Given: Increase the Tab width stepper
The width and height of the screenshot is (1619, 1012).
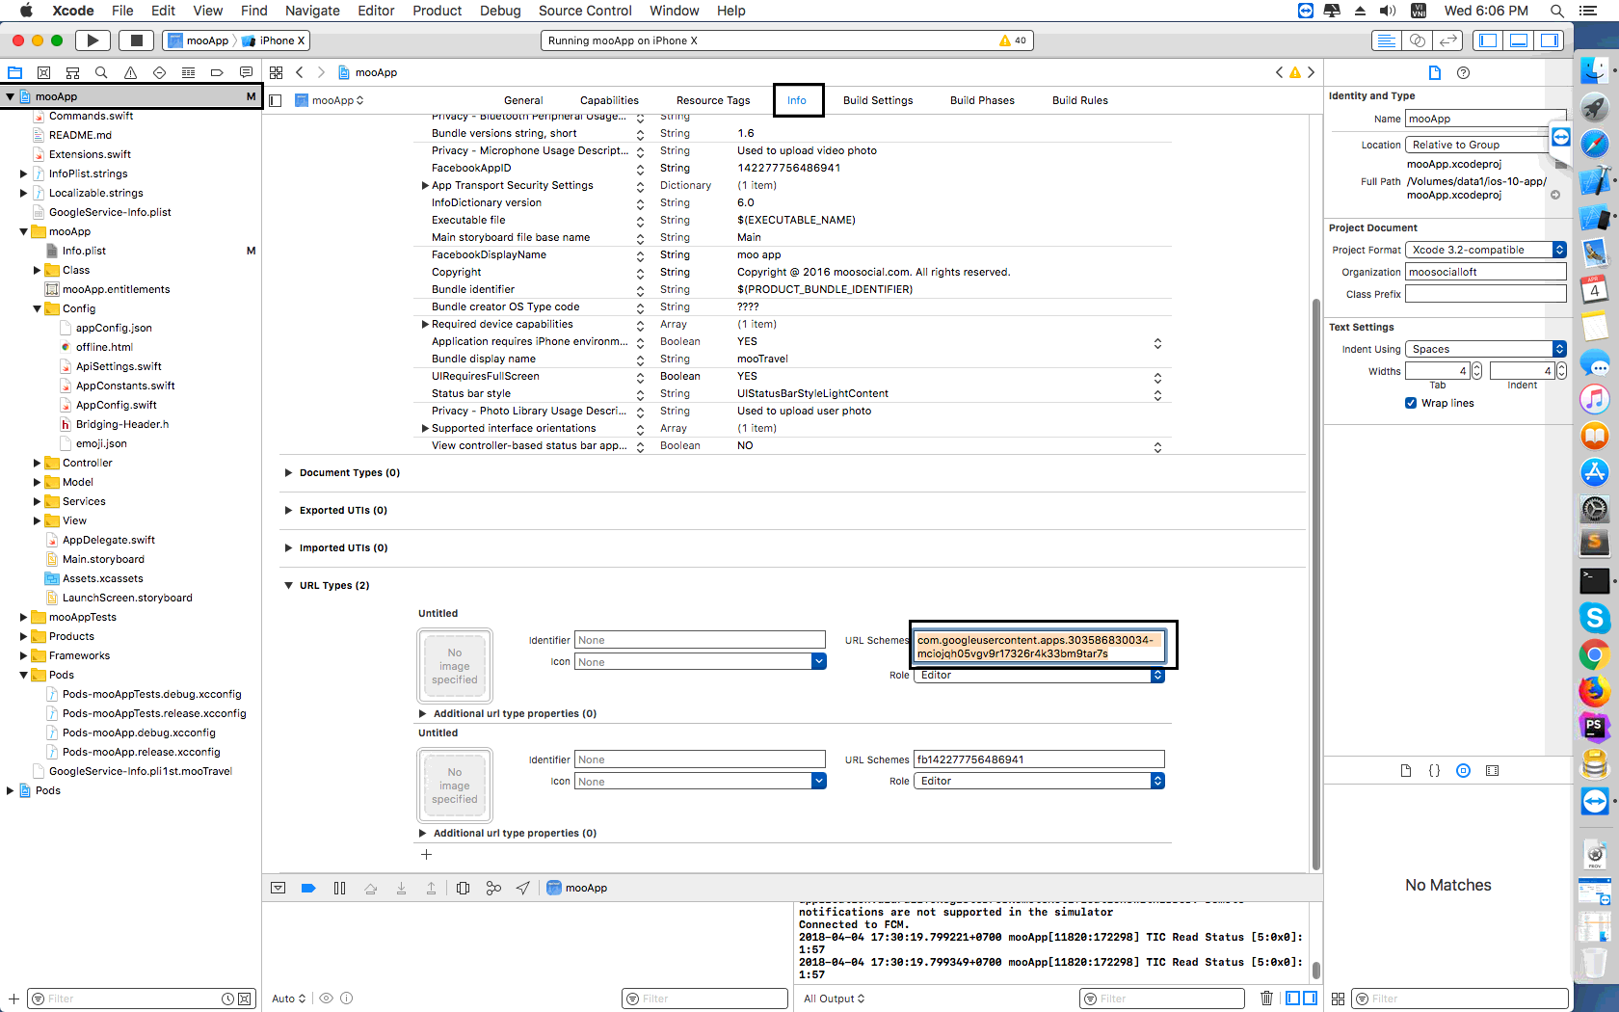Looking at the screenshot, I should coord(1476,366).
